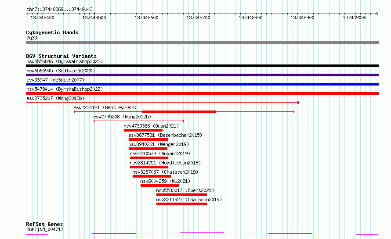Click ruler position 137448400
The width and height of the screenshot is (391, 239).
42,18
